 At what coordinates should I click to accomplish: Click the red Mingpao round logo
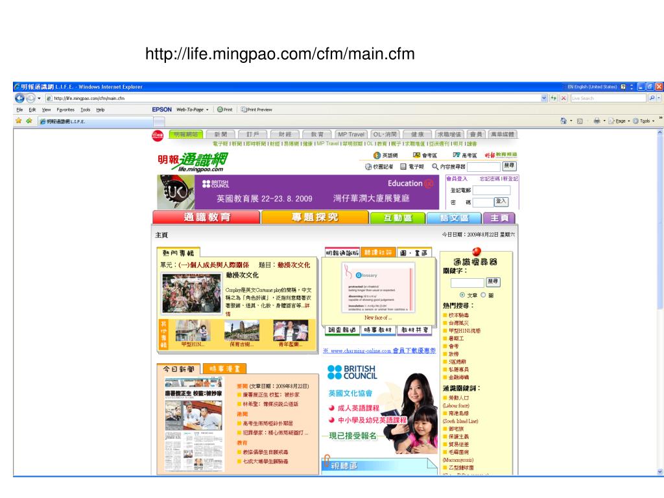point(158,136)
